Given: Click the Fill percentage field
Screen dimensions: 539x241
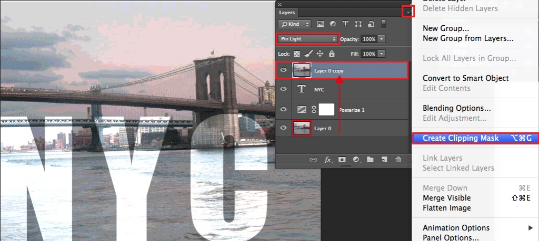Looking at the screenshot, I should [x=368, y=54].
